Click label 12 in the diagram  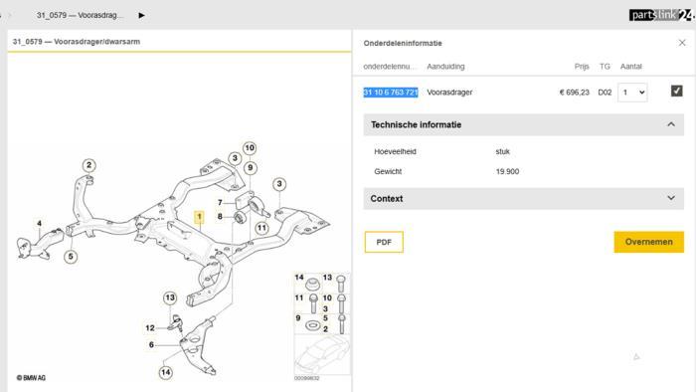[x=150, y=328]
